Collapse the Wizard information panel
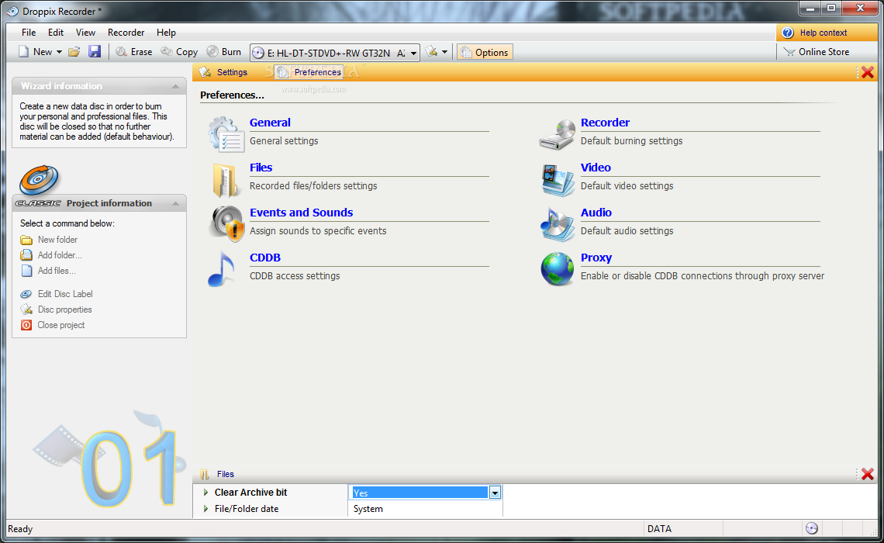This screenshot has width=884, height=543. [x=175, y=86]
